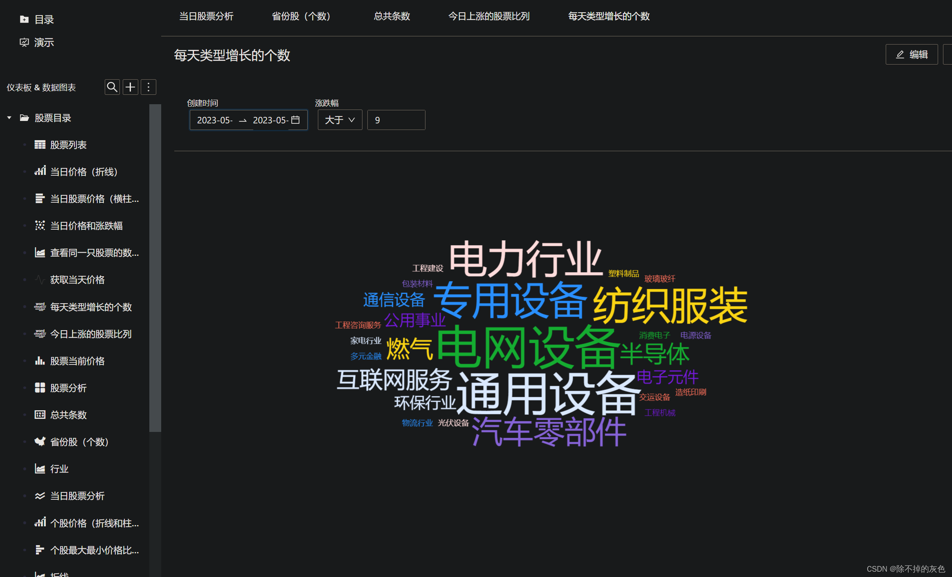Screen dimensions: 952x577
Task: Click the search icon in dashboard panel
Action: tap(112, 87)
